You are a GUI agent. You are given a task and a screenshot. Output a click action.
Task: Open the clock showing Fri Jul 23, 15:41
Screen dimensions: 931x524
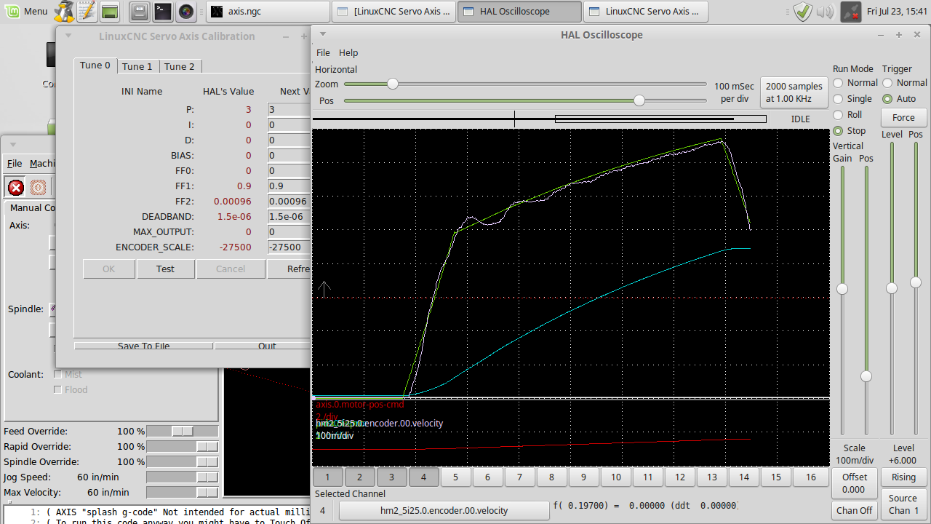click(x=896, y=12)
